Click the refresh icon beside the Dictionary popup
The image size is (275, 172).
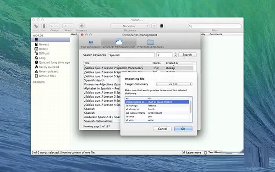point(154,26)
